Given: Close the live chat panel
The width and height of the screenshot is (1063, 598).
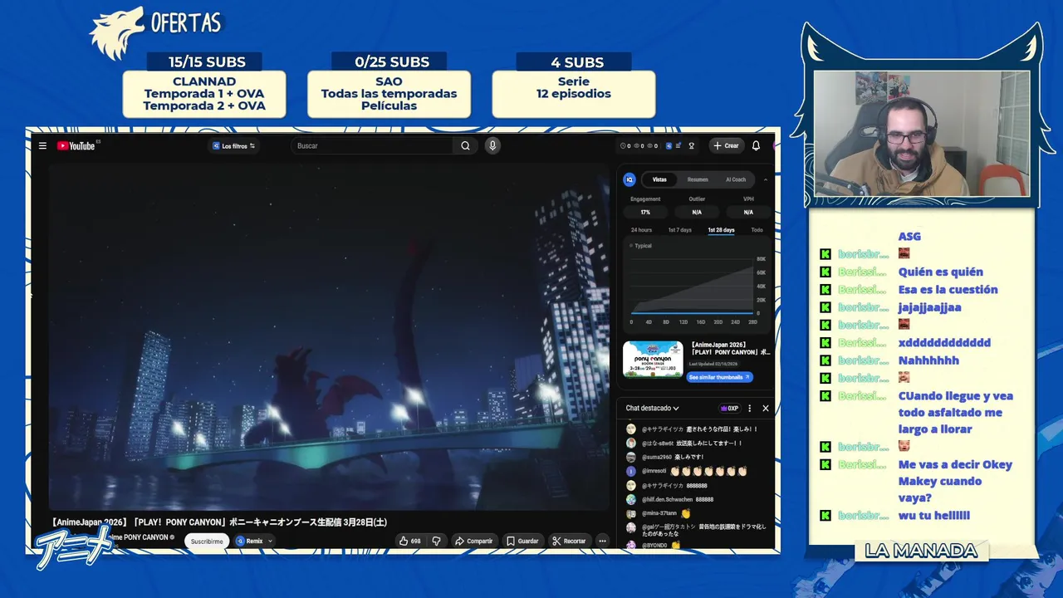Looking at the screenshot, I should pyautogui.click(x=766, y=408).
